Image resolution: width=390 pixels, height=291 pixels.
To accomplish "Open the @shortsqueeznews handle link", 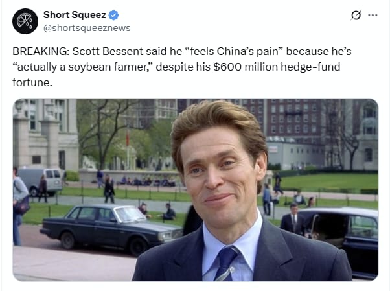I will pyautogui.click(x=87, y=28).
